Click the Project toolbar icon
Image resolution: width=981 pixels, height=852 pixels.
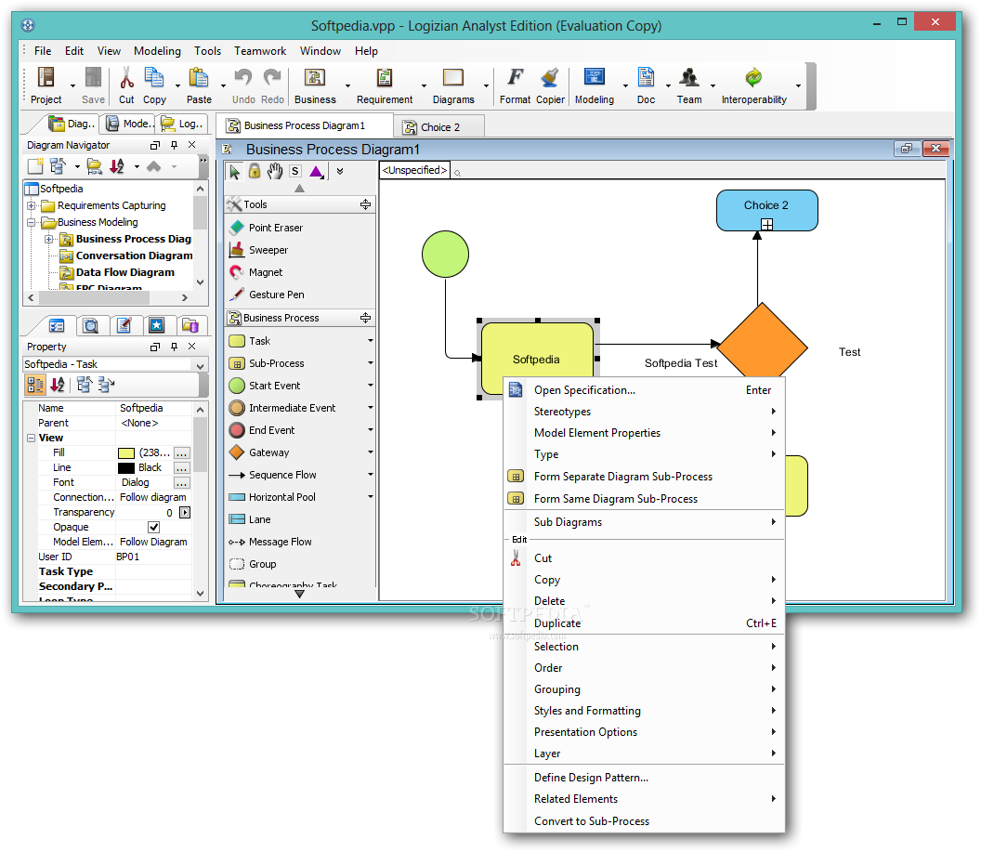pos(46,77)
